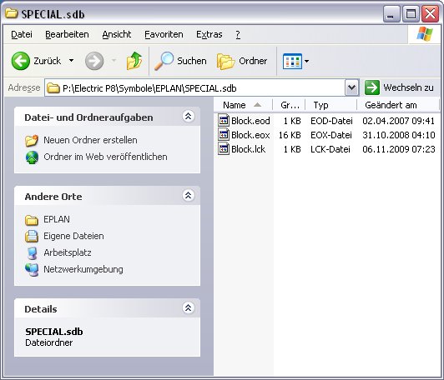The image size is (444, 380).
Task: Toggle the Ordner folders pane button
Action: click(242, 61)
